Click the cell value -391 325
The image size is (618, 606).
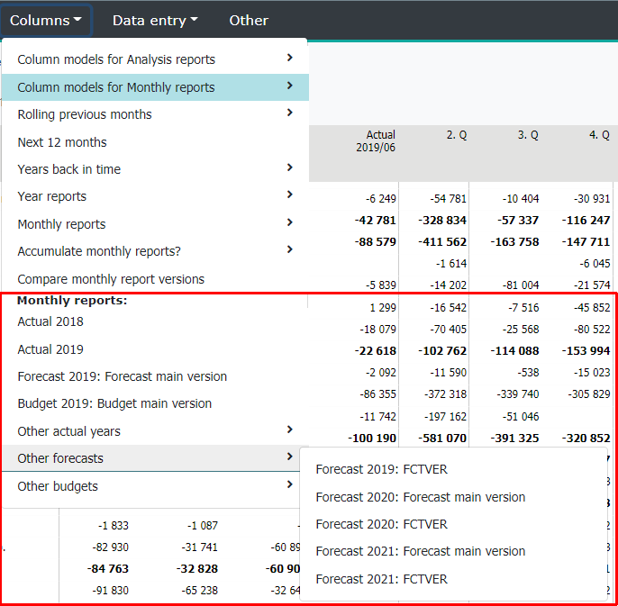(514, 438)
